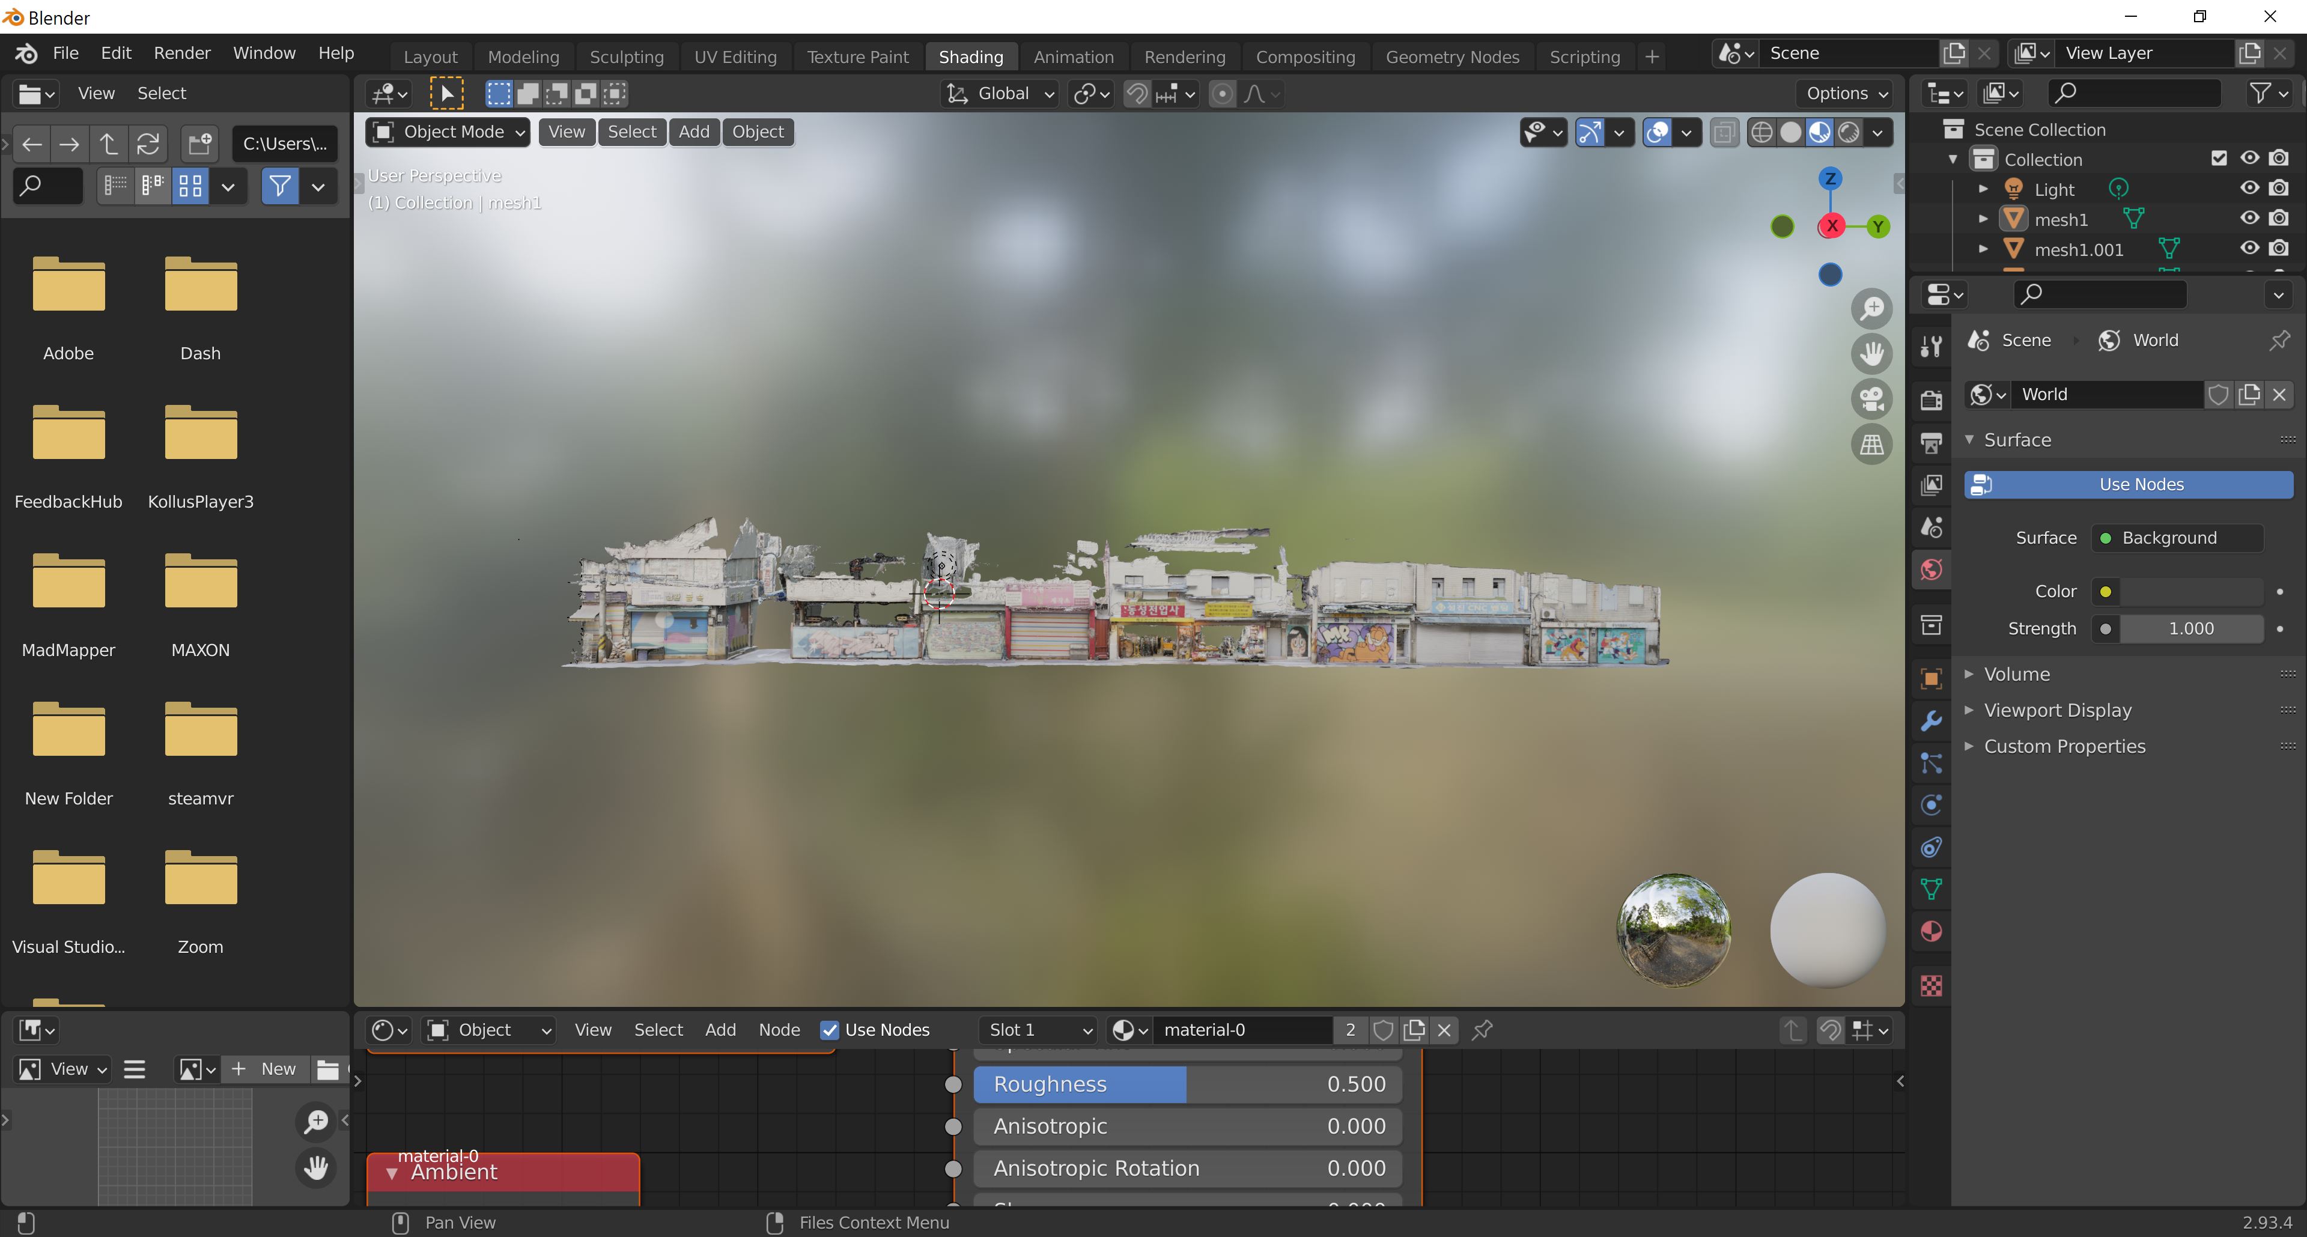Screen dimensions: 2307x1237
Task: Select Wireframe viewport shading mode
Action: [1761, 133]
